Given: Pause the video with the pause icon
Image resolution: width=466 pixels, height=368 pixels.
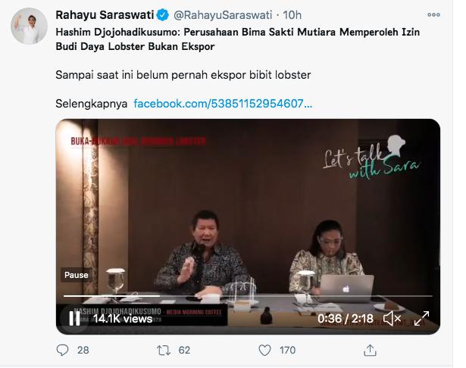Looking at the screenshot, I should coord(74,319).
